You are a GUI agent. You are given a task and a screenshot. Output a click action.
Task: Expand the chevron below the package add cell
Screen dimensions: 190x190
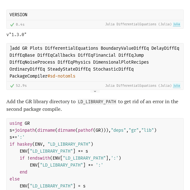[95, 91]
